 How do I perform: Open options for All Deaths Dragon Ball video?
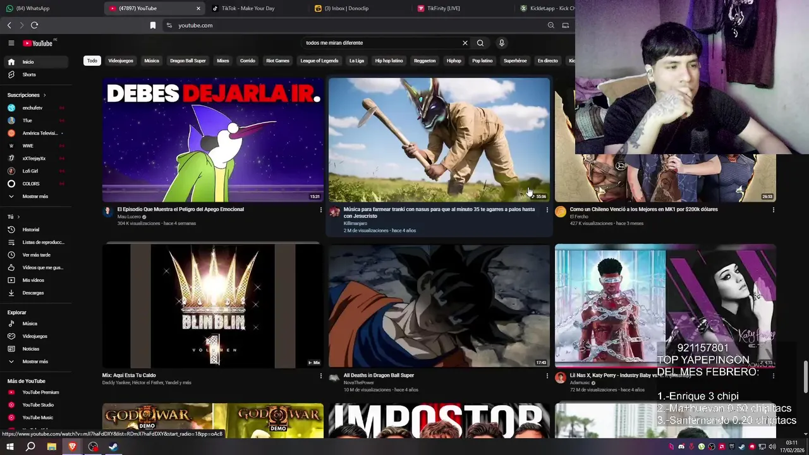click(x=547, y=376)
